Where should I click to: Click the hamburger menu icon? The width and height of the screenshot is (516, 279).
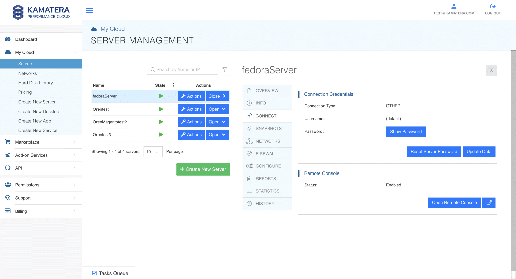89,10
